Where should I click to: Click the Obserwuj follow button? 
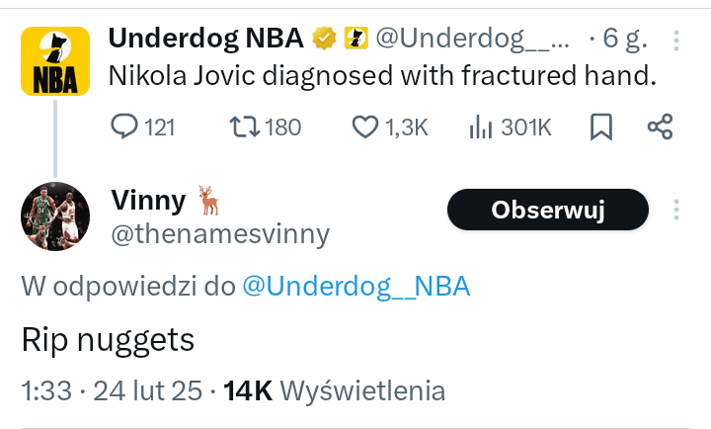(548, 210)
